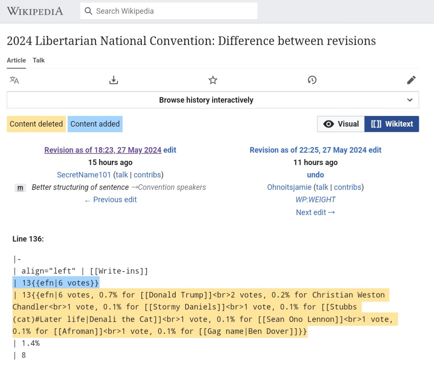Click the Content deleted legend label

36,124
